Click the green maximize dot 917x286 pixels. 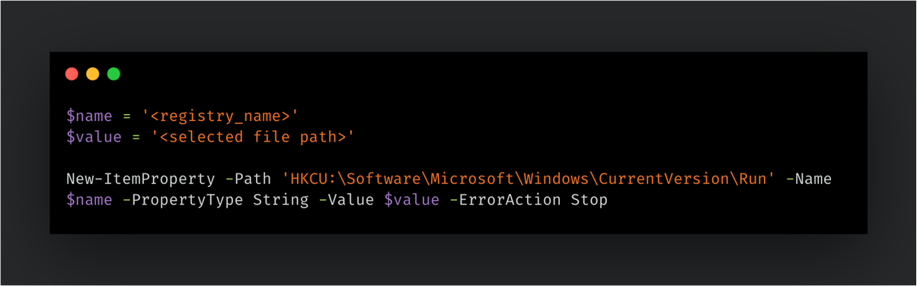tap(113, 74)
